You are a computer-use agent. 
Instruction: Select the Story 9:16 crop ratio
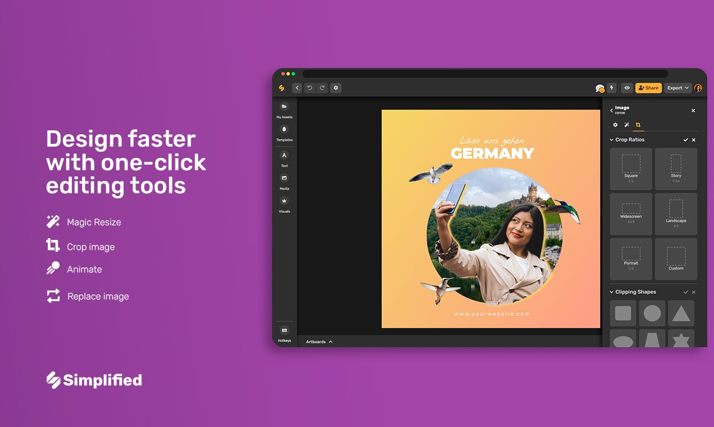tap(676, 169)
